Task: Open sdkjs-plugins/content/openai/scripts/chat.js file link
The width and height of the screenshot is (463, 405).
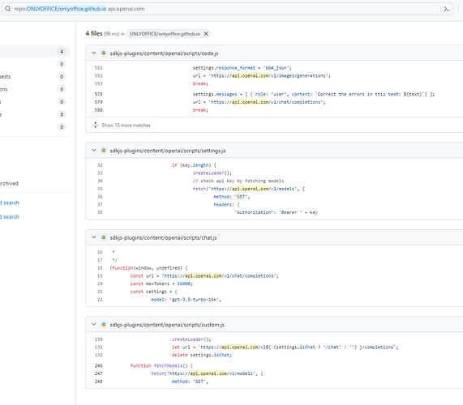Action: (163, 238)
